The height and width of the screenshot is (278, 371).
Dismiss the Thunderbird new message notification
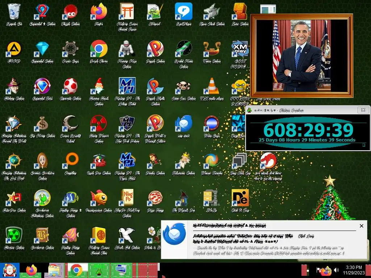click(x=361, y=226)
